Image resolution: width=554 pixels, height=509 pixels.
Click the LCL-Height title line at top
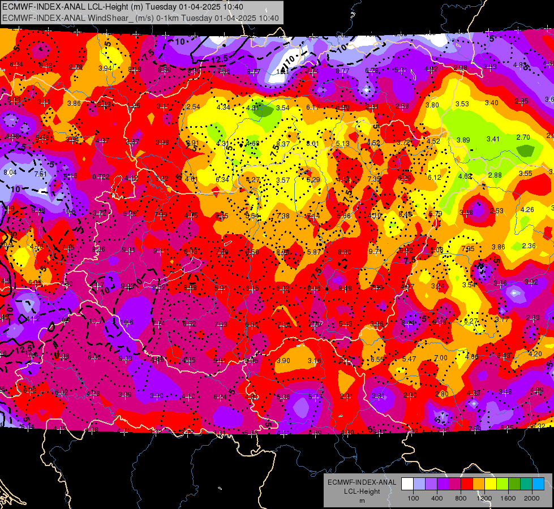point(123,7)
